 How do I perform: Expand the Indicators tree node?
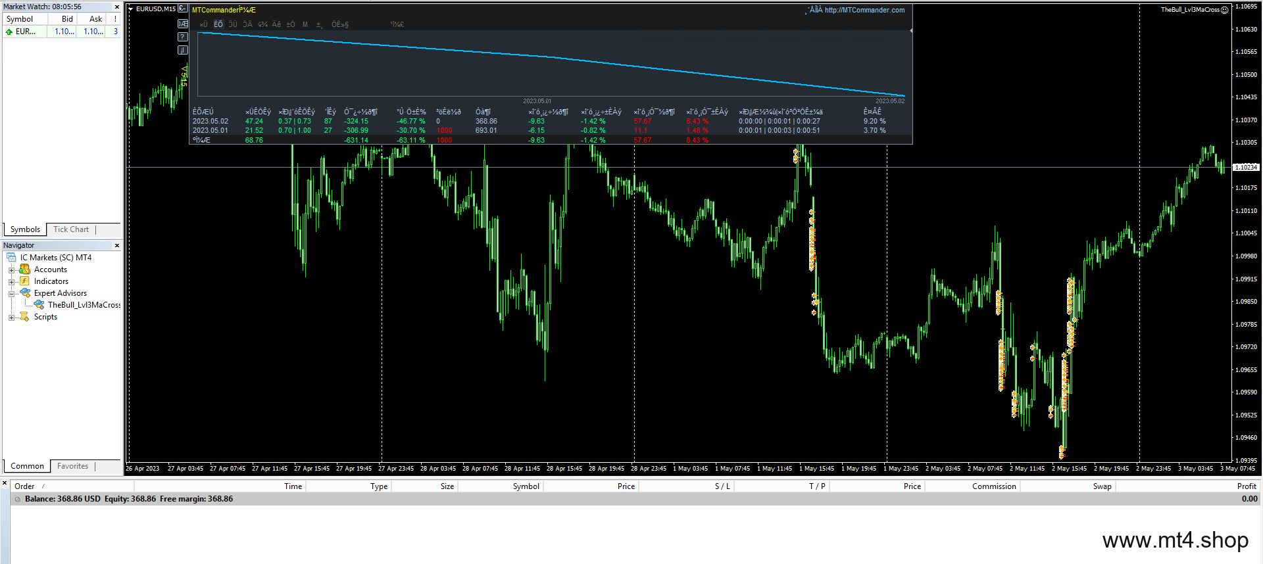point(11,281)
